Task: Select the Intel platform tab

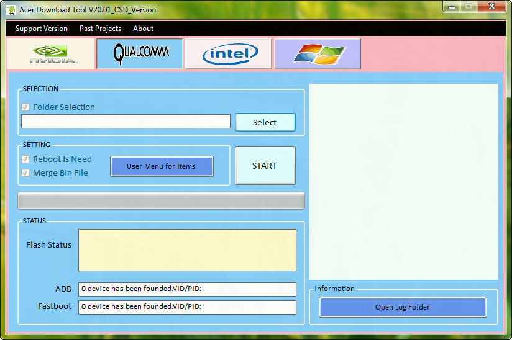Action: tap(229, 54)
